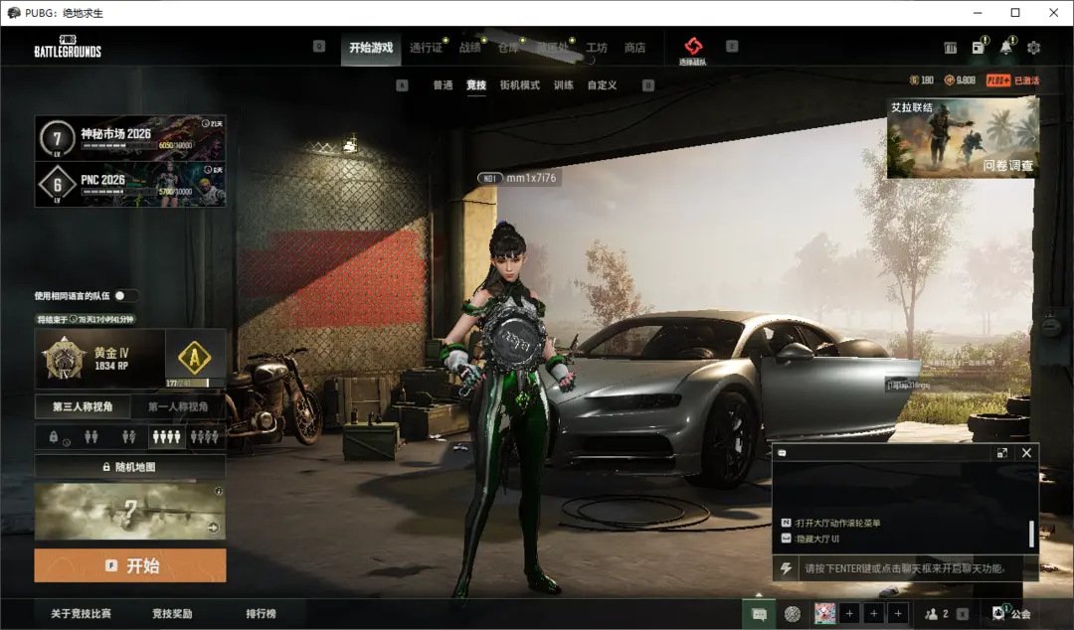Screen dimensions: 1074x630
Task: Select the one-man duo squad icon
Action: (128, 437)
